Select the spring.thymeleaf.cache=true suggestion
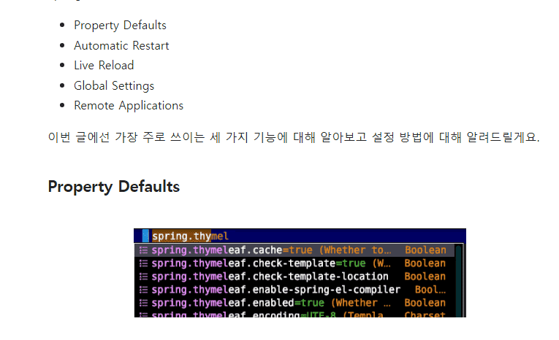559x340 pixels. [x=294, y=250]
